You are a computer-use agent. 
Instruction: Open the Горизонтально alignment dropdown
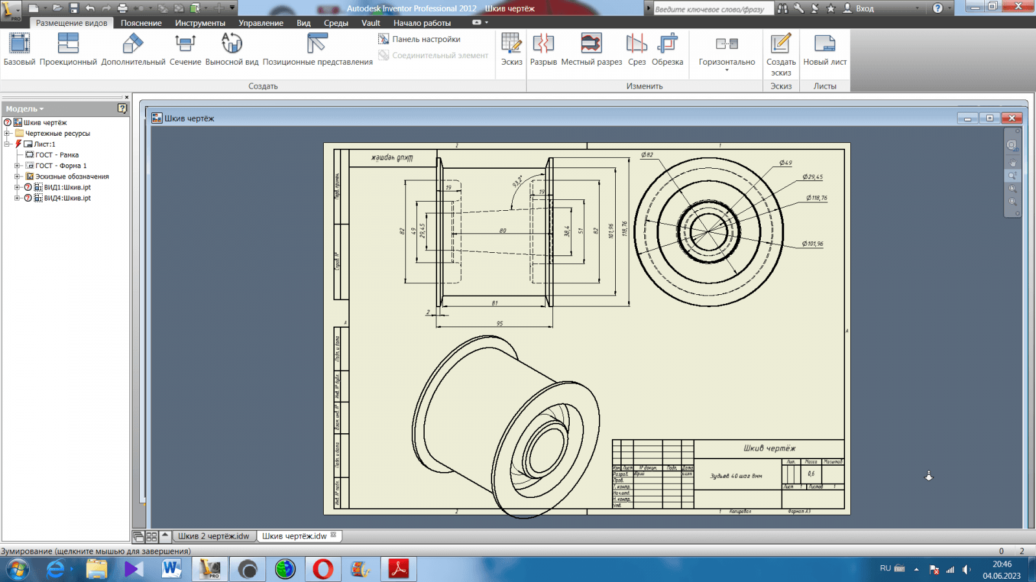point(726,63)
